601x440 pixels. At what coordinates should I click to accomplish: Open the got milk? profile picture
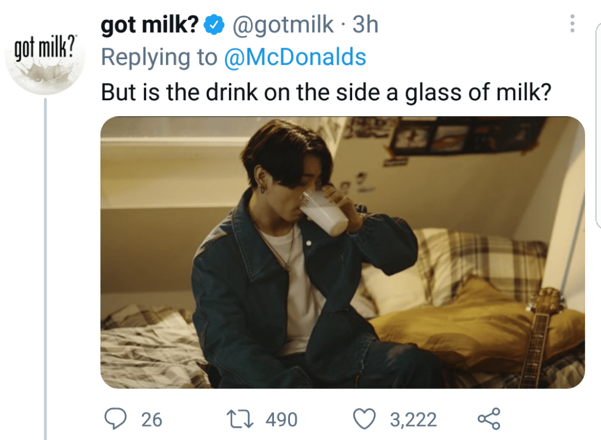pos(45,62)
